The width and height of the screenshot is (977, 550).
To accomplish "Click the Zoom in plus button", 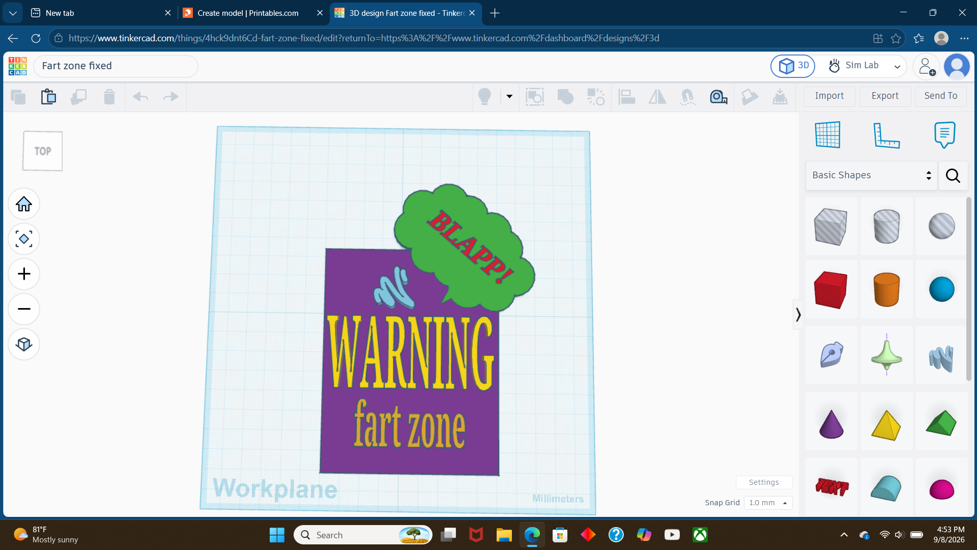I will click(x=24, y=274).
